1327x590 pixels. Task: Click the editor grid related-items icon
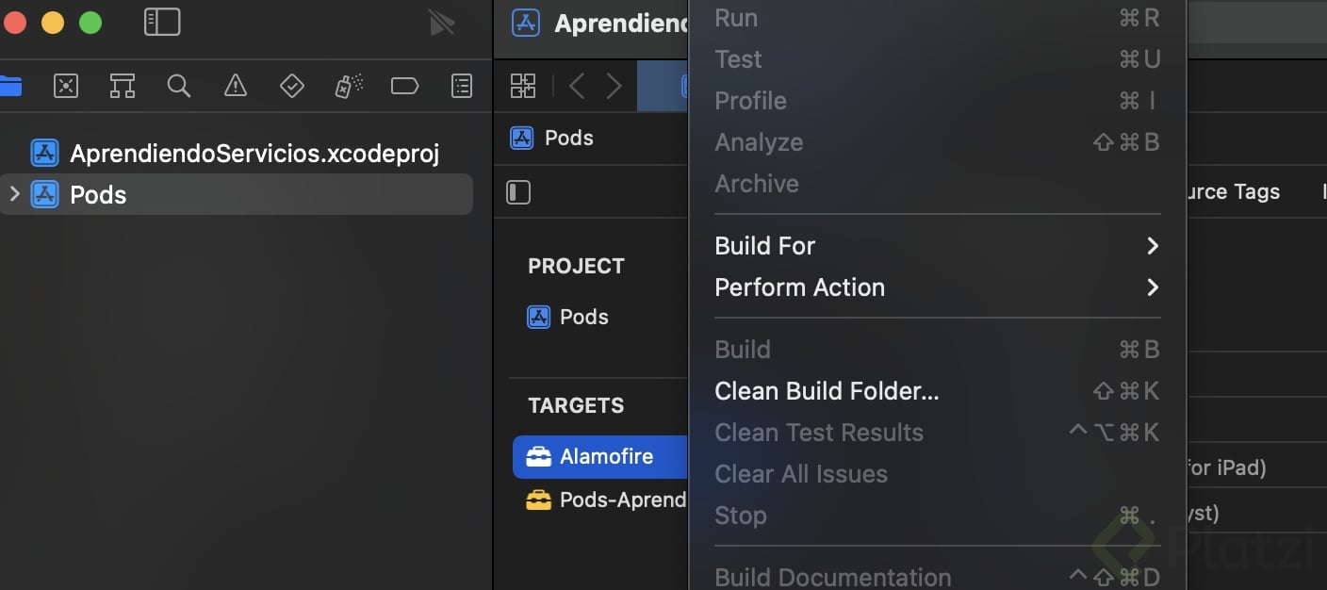[523, 87]
